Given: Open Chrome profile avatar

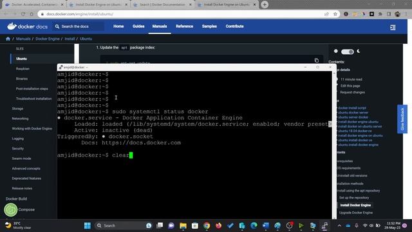Looking at the screenshot, I should [x=397, y=14].
